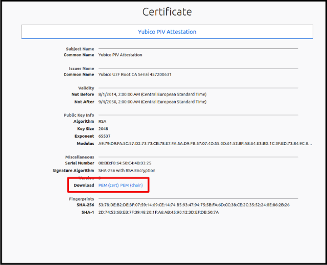Open the Yubico PIV Attestation tab
Screen dimensions: 327x265
tap(167, 32)
